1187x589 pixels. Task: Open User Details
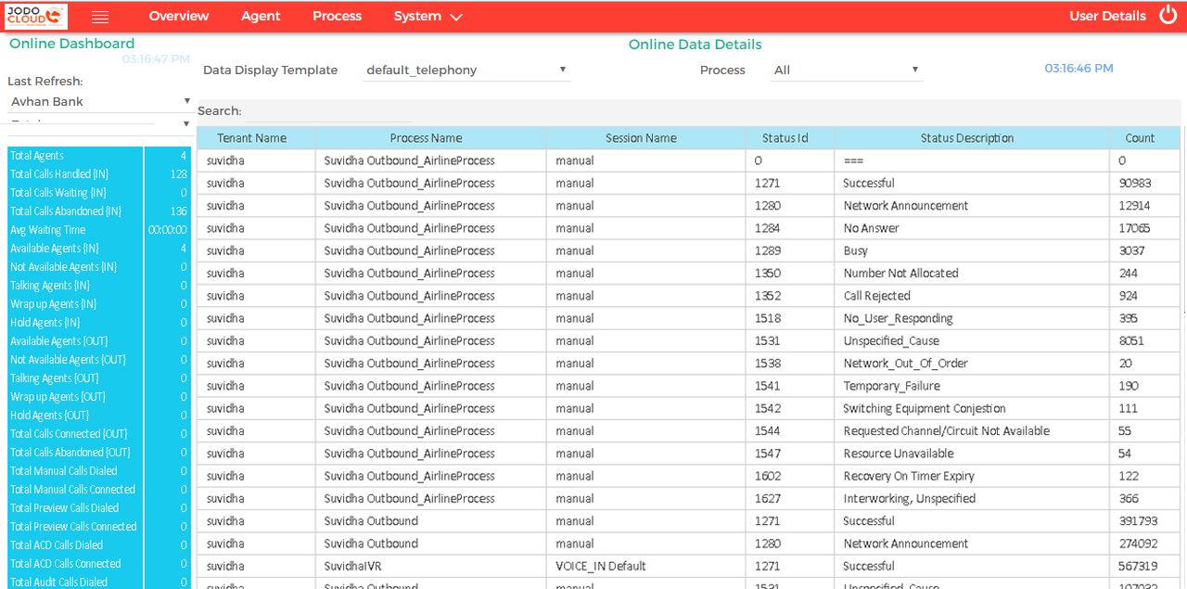[x=1107, y=16]
